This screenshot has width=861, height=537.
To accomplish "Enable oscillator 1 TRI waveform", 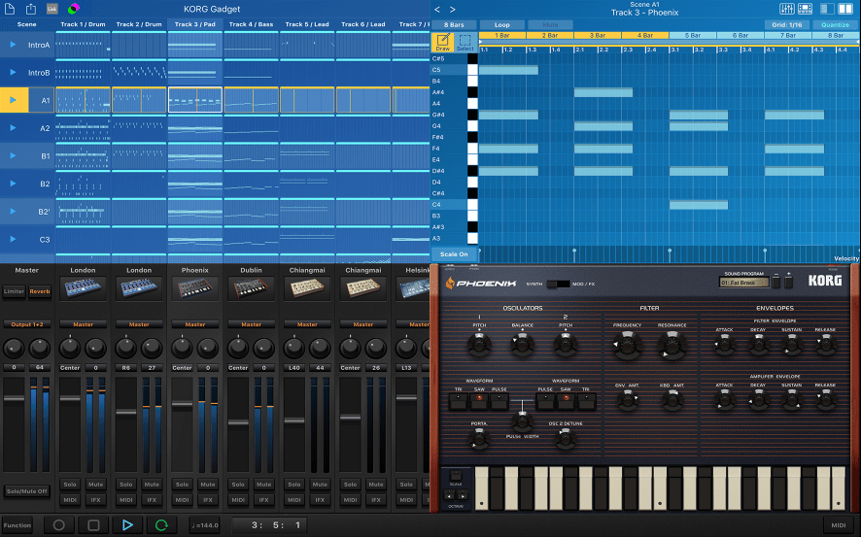I will tap(458, 402).
